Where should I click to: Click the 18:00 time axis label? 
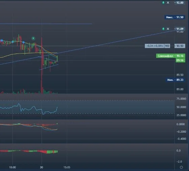[12, 167]
